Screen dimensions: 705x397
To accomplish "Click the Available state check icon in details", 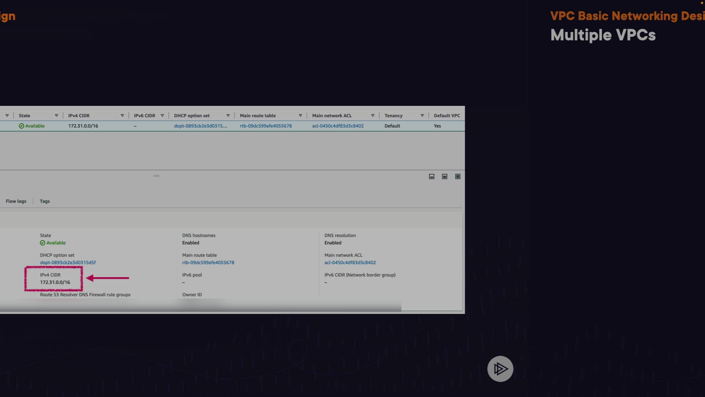I will click(43, 243).
